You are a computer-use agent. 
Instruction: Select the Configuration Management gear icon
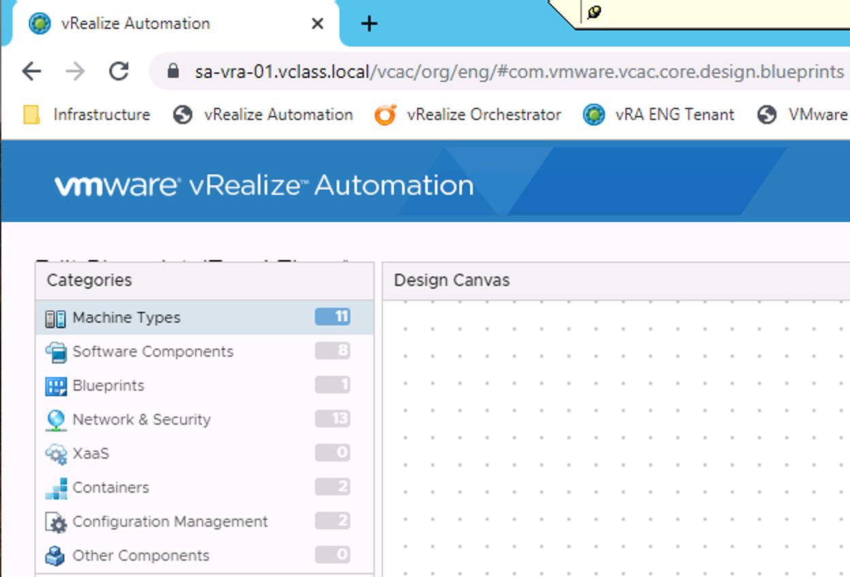[59, 521]
